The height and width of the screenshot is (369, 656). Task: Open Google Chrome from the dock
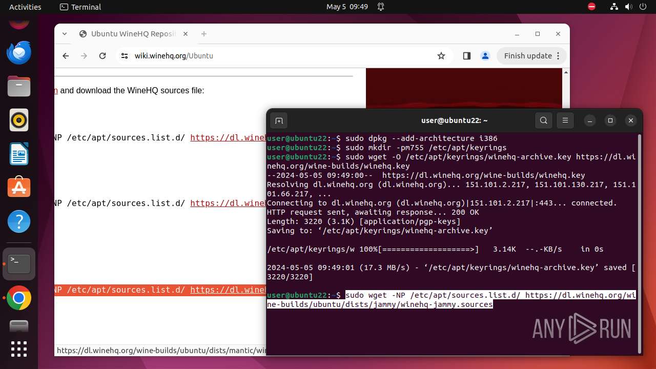pos(19,298)
